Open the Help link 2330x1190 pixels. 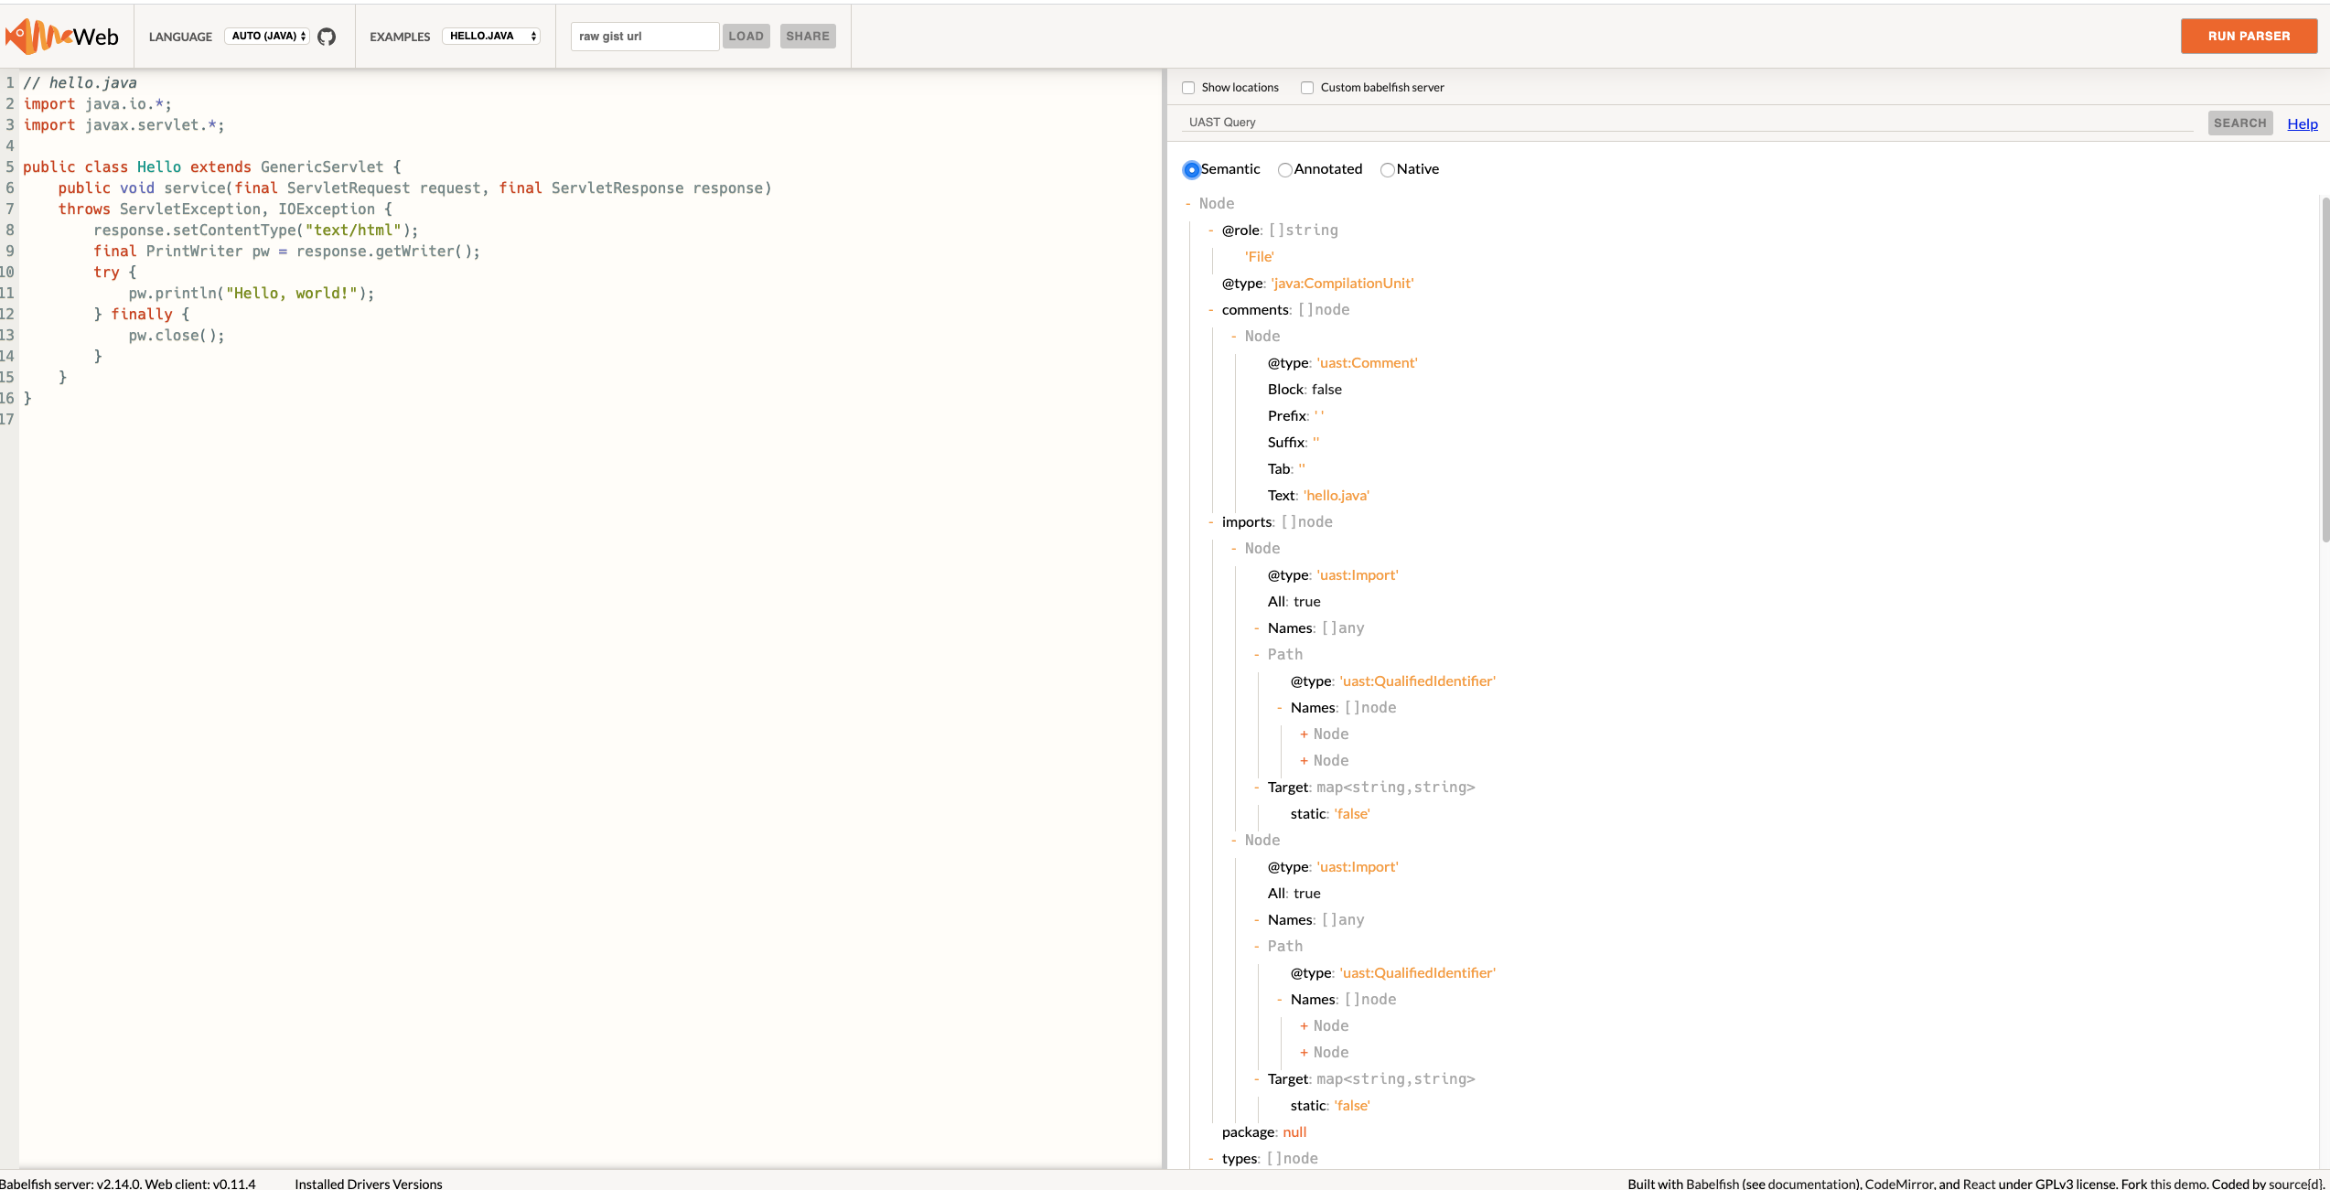(x=2303, y=123)
